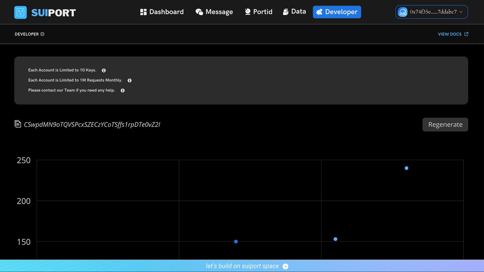Click the leftmost chart point at 150

tap(236, 242)
